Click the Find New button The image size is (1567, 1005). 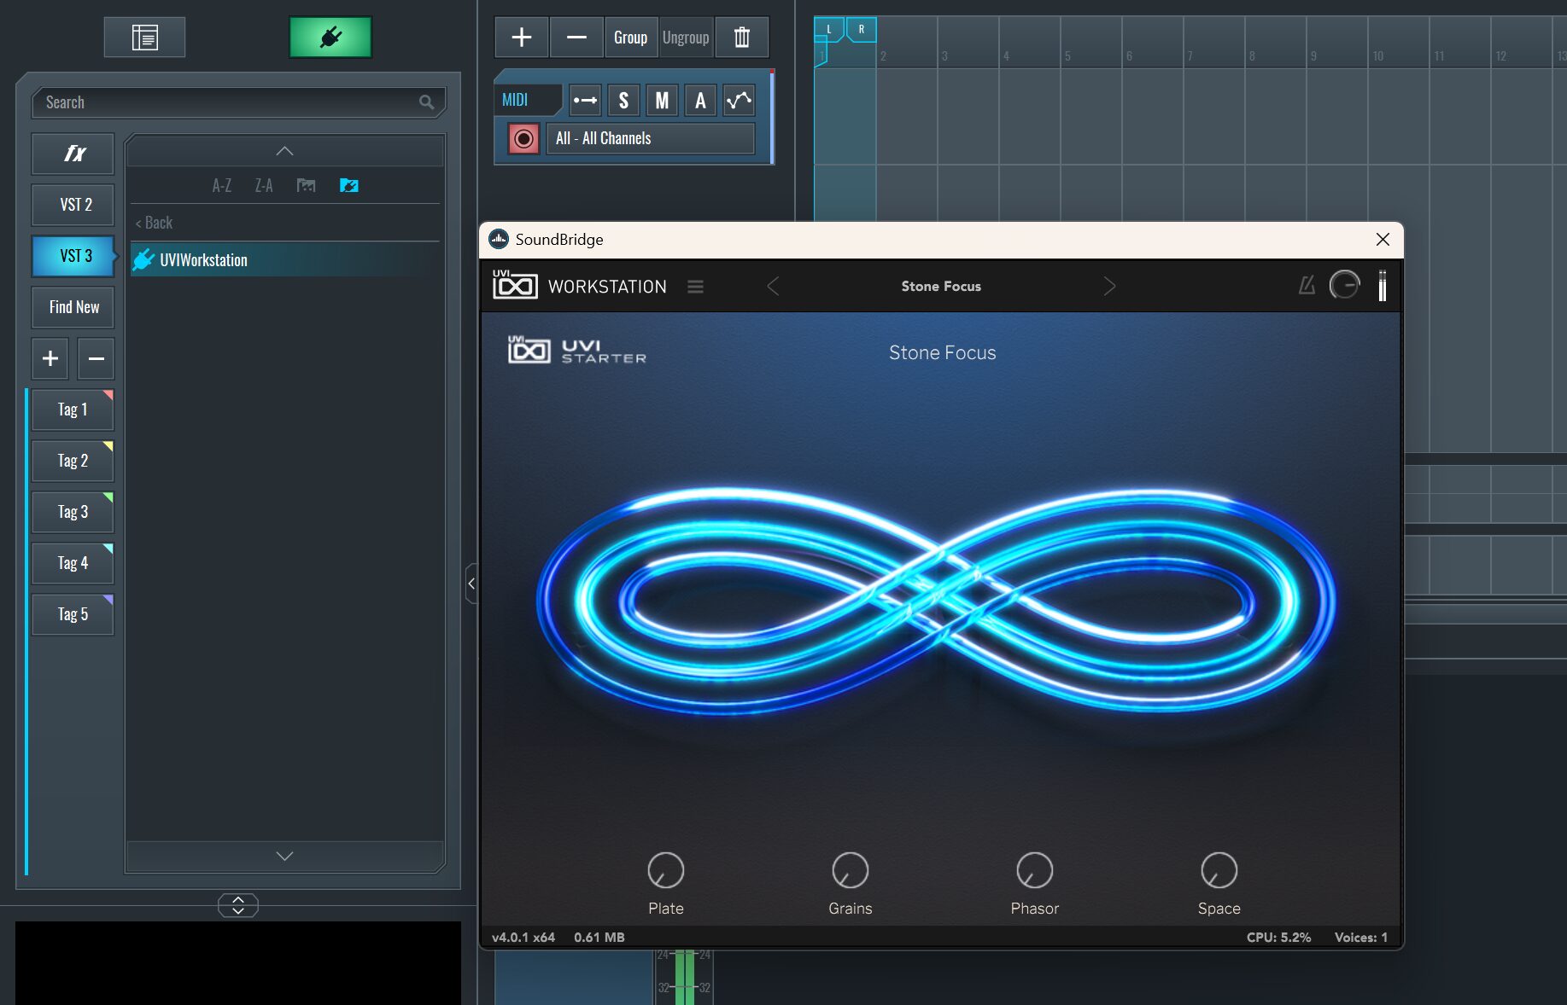(73, 307)
